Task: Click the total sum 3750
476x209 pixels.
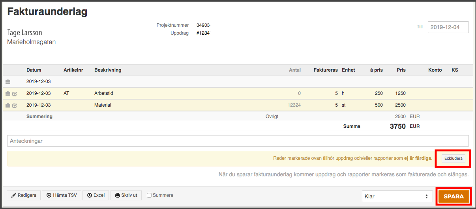Action: coord(398,126)
